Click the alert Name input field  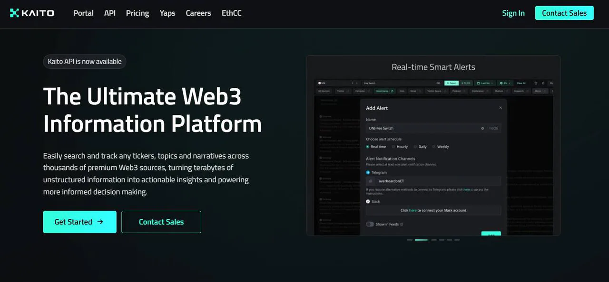click(433, 128)
